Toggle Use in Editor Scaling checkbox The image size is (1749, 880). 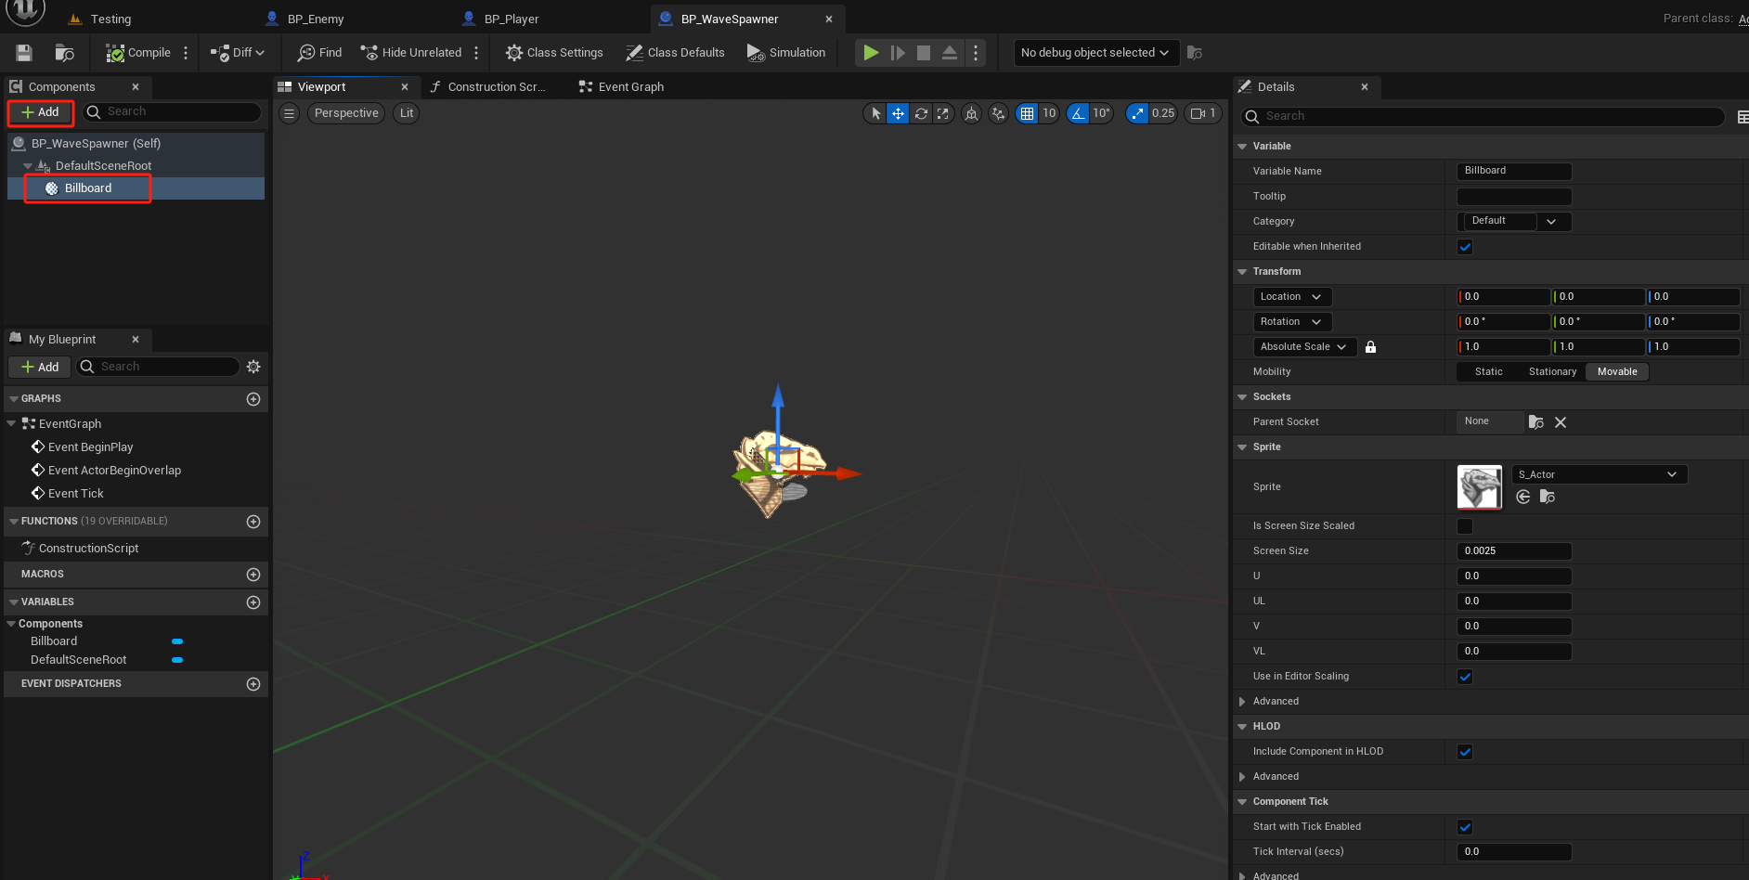1465,677
